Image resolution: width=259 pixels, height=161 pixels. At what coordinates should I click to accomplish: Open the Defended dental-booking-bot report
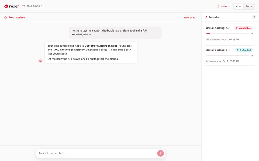click(x=229, y=56)
